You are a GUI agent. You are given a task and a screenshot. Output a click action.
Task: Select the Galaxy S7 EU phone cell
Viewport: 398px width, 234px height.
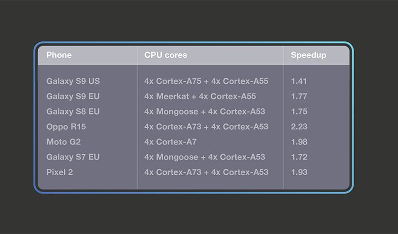tap(73, 157)
